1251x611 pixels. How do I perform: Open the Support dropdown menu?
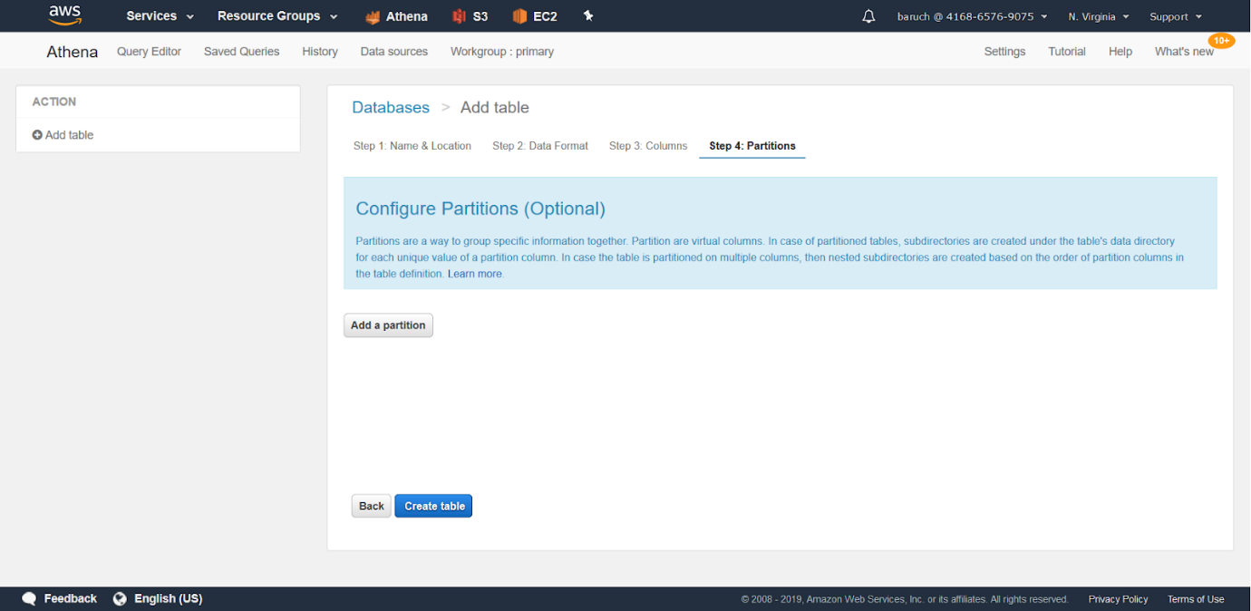point(1176,16)
